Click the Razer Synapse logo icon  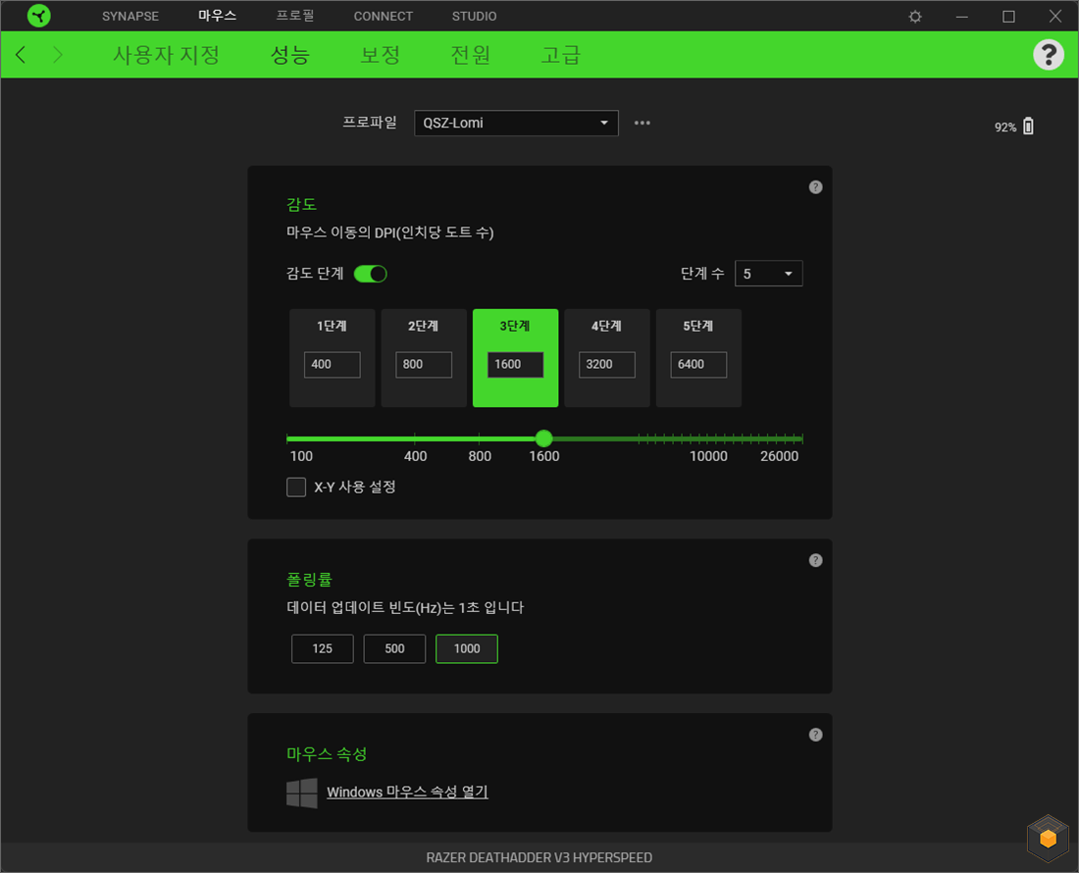tap(39, 15)
